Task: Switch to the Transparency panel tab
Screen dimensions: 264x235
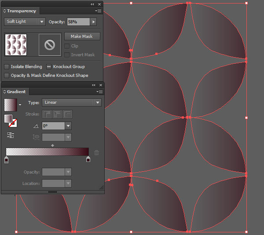Action: (21, 11)
